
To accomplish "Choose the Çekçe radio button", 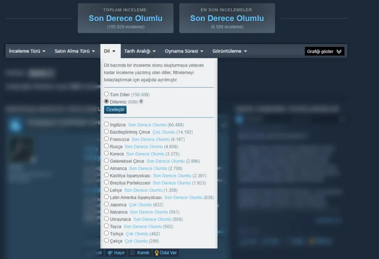I will 106,241.
